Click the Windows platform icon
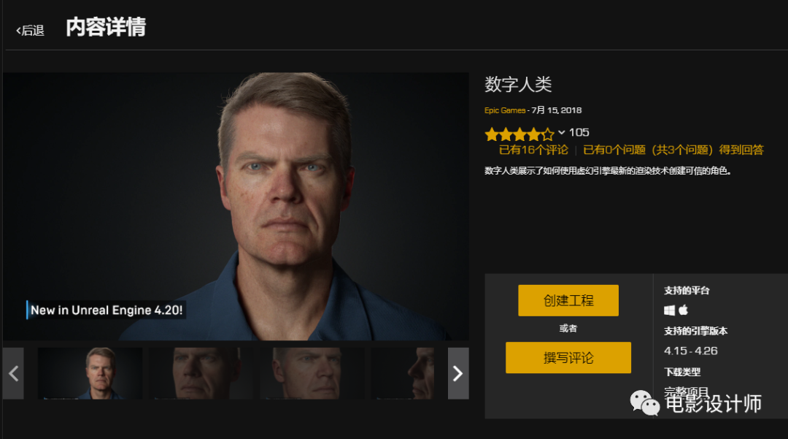The image size is (788, 439). pos(669,310)
